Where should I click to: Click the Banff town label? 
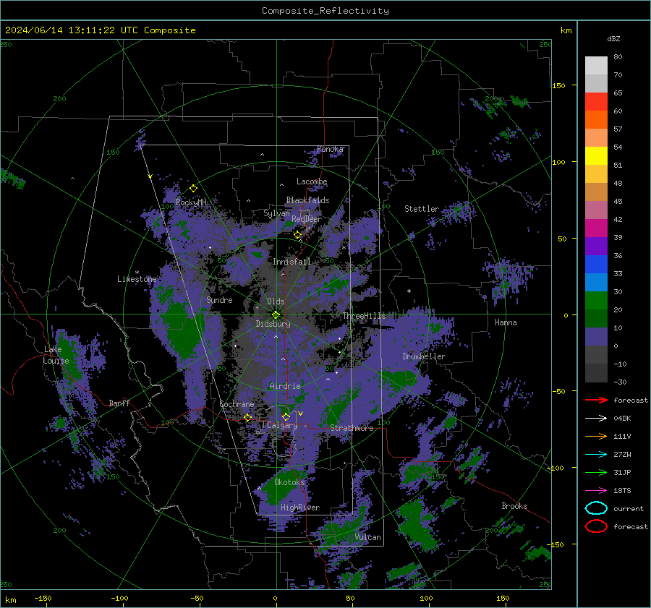pyautogui.click(x=119, y=403)
